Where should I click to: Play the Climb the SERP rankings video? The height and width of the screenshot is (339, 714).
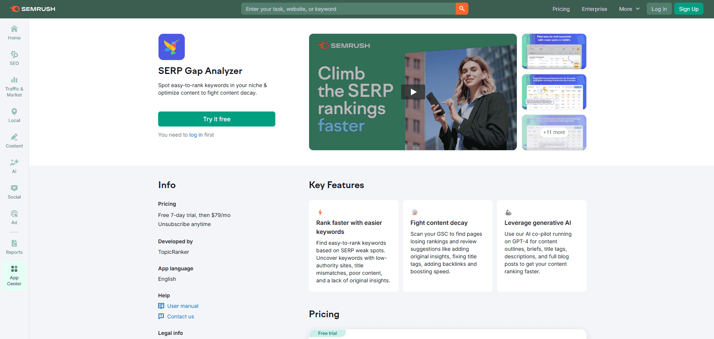point(413,92)
